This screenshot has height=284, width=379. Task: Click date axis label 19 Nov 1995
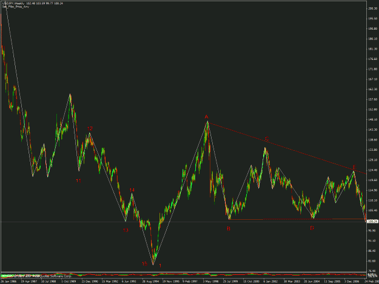(170, 282)
